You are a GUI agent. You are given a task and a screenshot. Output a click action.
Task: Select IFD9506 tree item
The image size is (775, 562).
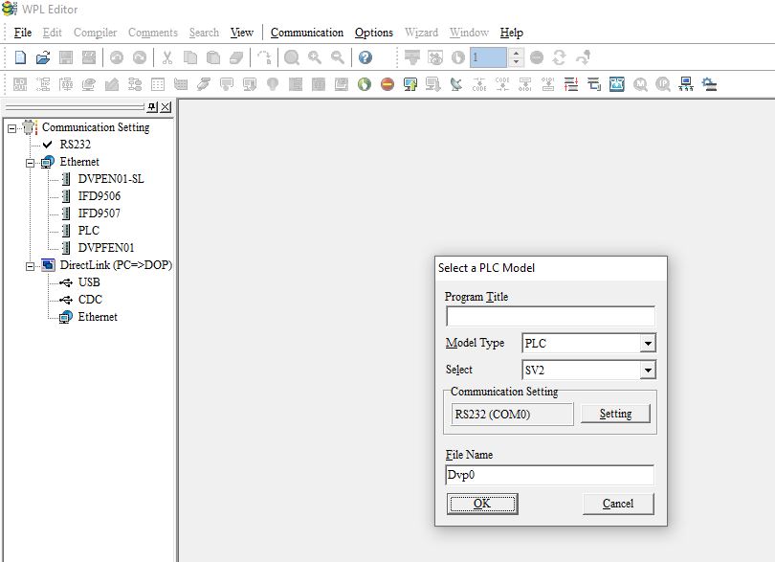click(99, 196)
